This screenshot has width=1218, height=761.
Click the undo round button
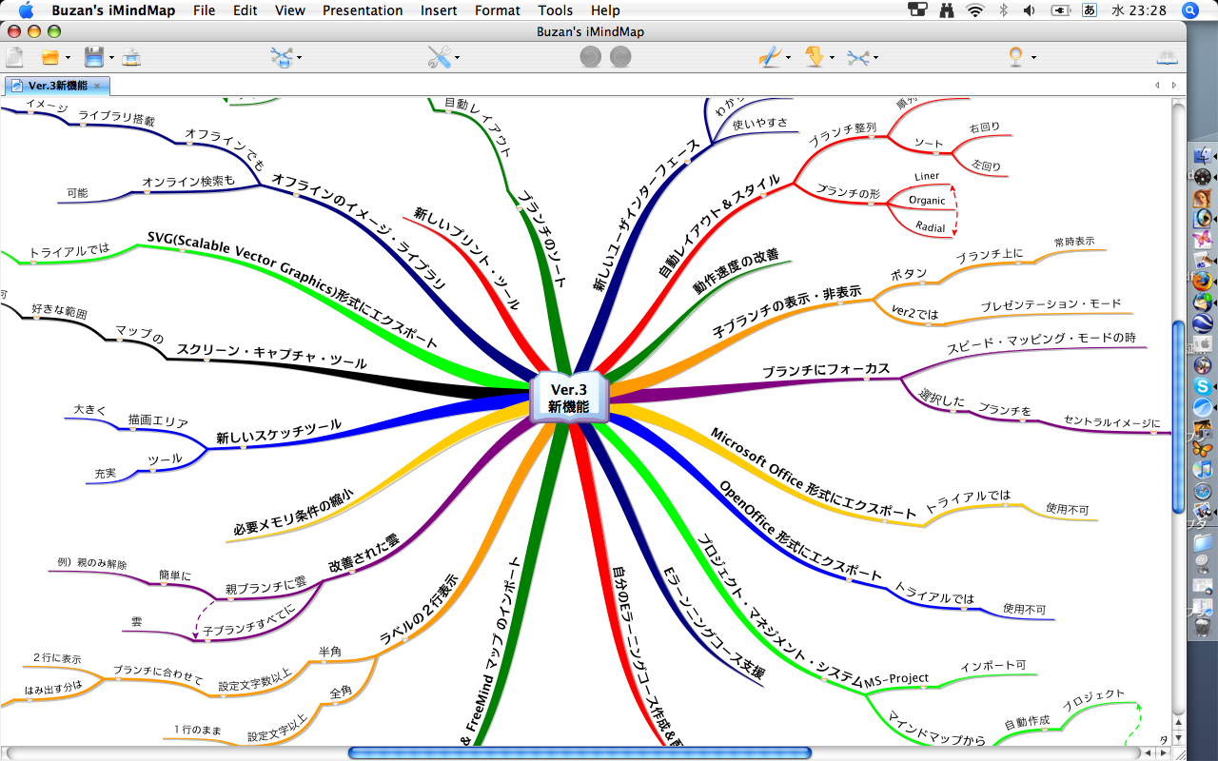[x=591, y=57]
